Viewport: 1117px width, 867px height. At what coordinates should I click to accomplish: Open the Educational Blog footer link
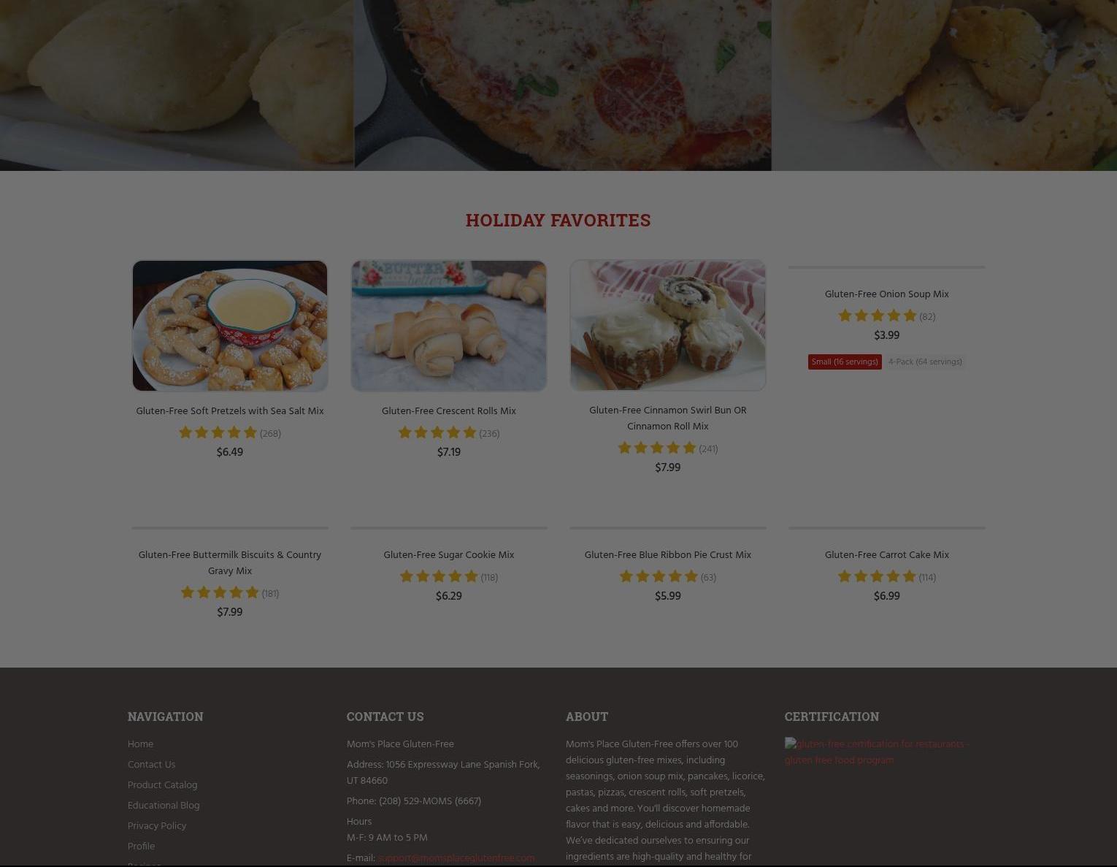tap(164, 806)
